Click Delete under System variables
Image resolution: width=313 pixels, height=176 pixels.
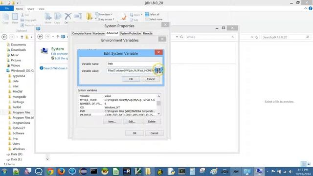click(x=152, y=122)
